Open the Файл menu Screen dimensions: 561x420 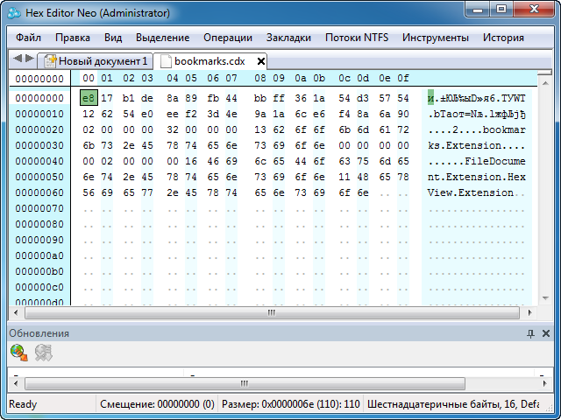pyautogui.click(x=28, y=38)
